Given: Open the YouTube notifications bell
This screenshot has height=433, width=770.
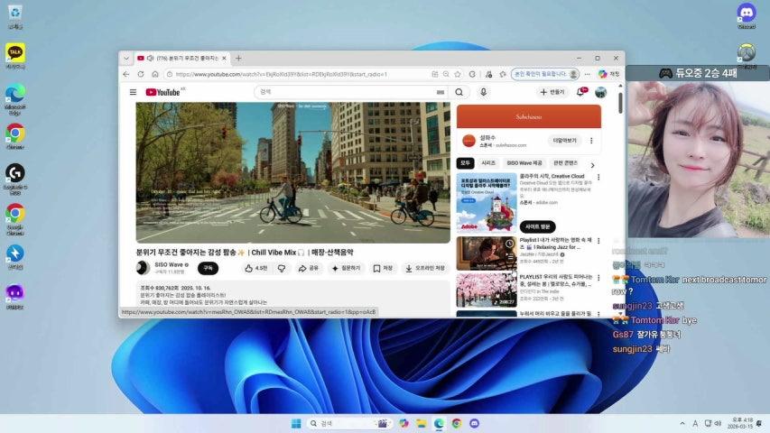Looking at the screenshot, I should [580, 92].
